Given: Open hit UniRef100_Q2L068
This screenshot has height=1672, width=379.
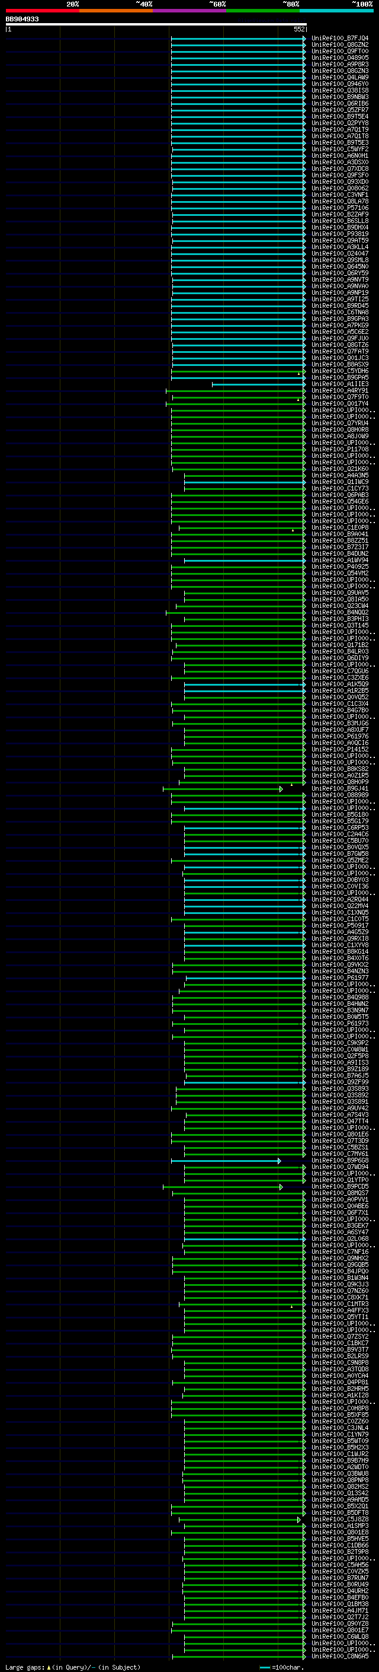Looking at the screenshot, I should [340, 1238].
